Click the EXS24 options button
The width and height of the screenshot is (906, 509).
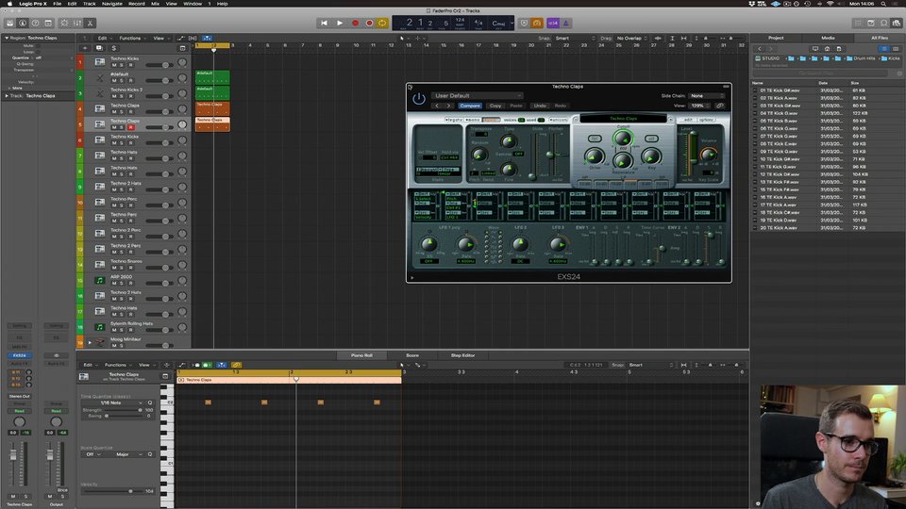coord(706,120)
